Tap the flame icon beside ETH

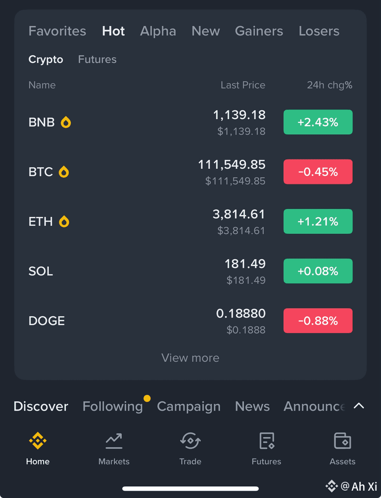click(x=64, y=221)
